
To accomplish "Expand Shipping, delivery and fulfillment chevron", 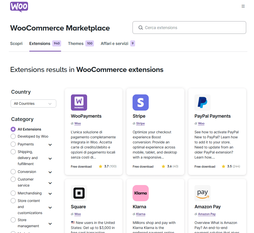I will (x=50, y=159).
